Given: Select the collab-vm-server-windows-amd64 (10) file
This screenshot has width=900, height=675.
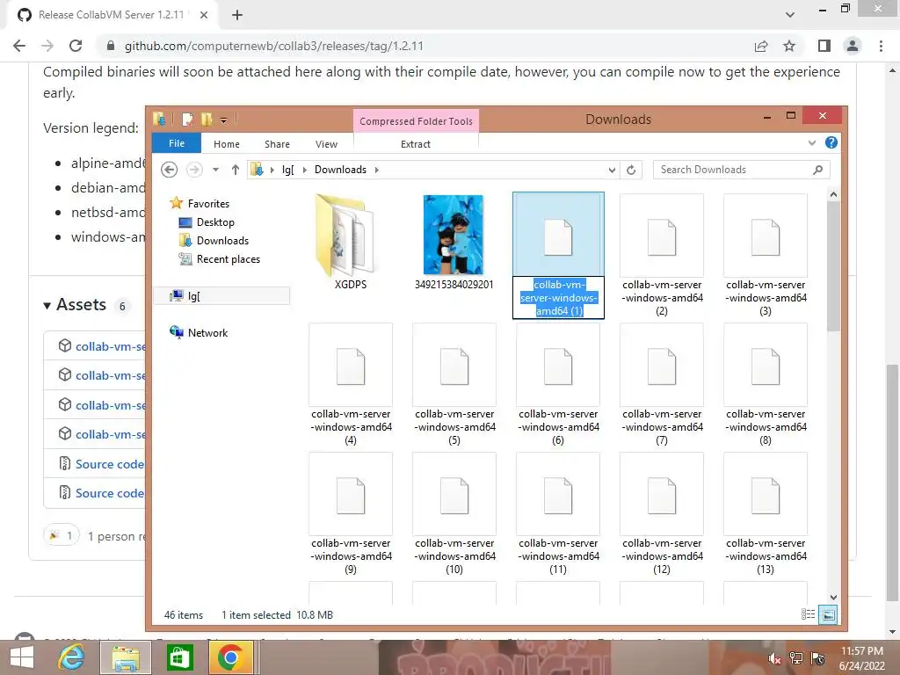Looking at the screenshot, I should (x=454, y=513).
